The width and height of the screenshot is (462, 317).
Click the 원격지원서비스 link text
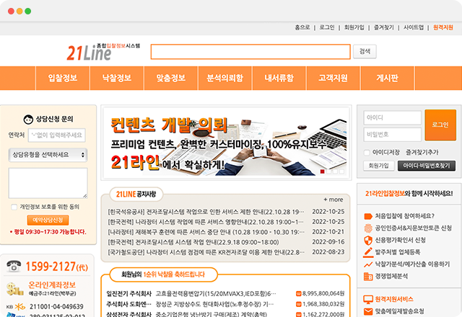394,300
